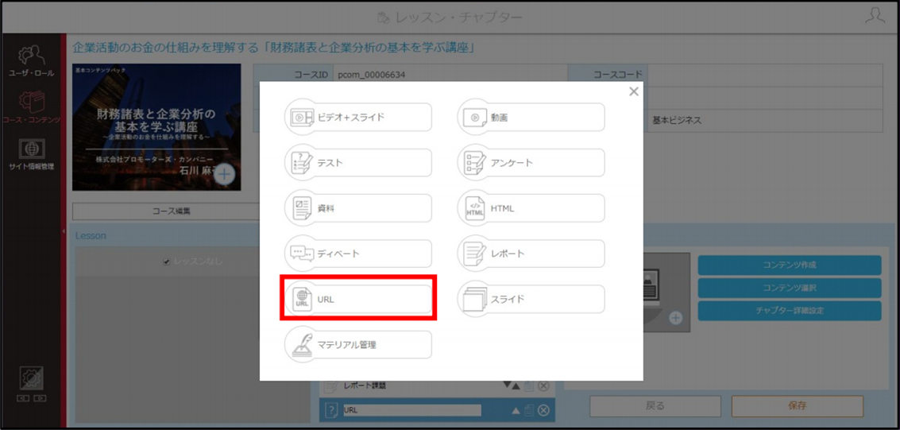900x430 pixels.
Task: Click the left arrow below the gear icon
Action: click(x=24, y=398)
